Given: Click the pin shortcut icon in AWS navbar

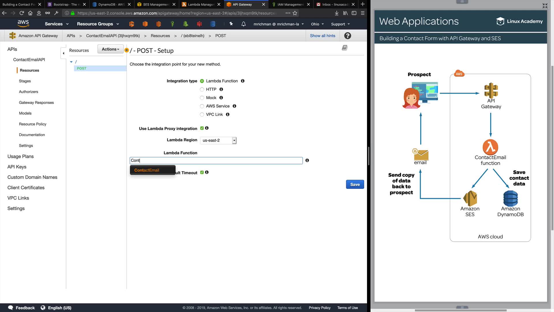Looking at the screenshot, I should pyautogui.click(x=231, y=24).
